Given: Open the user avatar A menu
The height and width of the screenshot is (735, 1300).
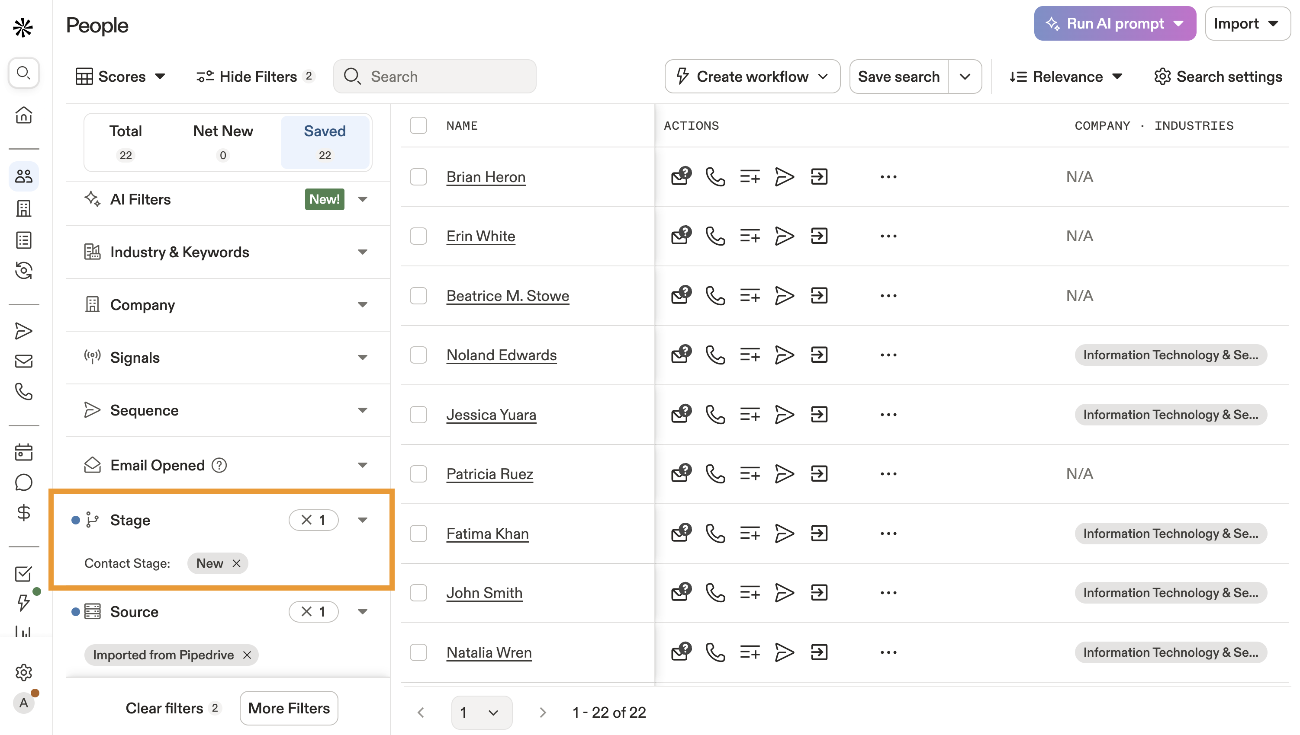Looking at the screenshot, I should coord(24,703).
